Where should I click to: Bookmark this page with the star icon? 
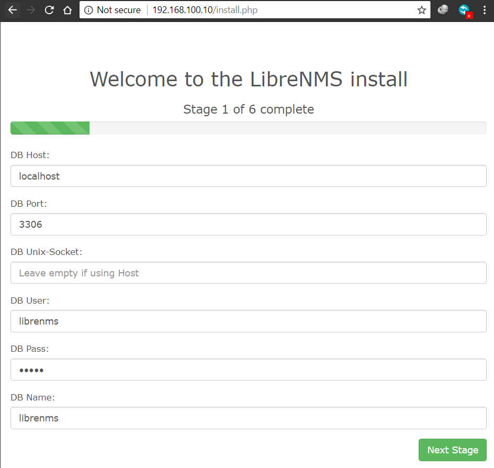click(x=422, y=10)
